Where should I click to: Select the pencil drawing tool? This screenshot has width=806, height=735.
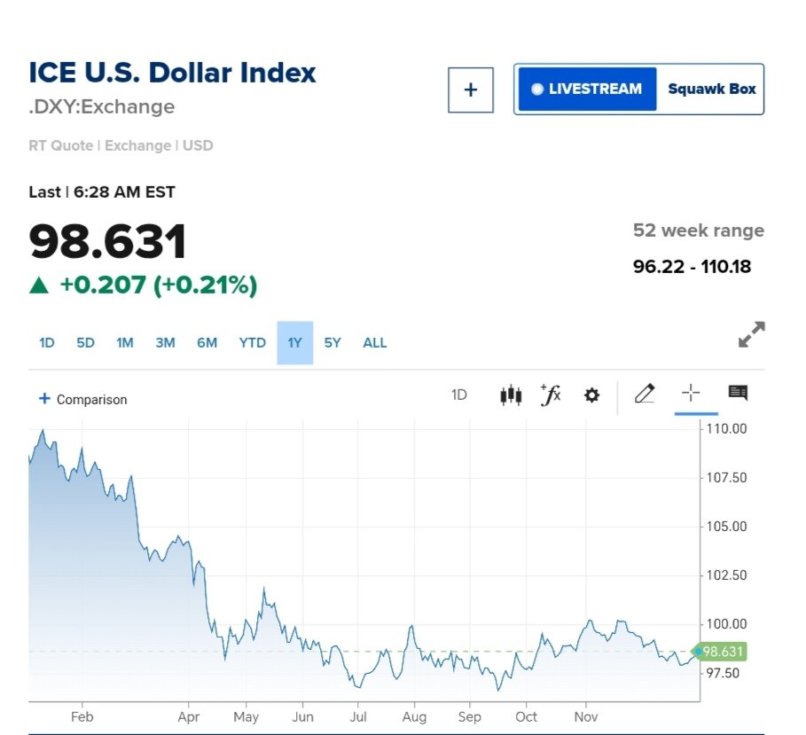(645, 394)
